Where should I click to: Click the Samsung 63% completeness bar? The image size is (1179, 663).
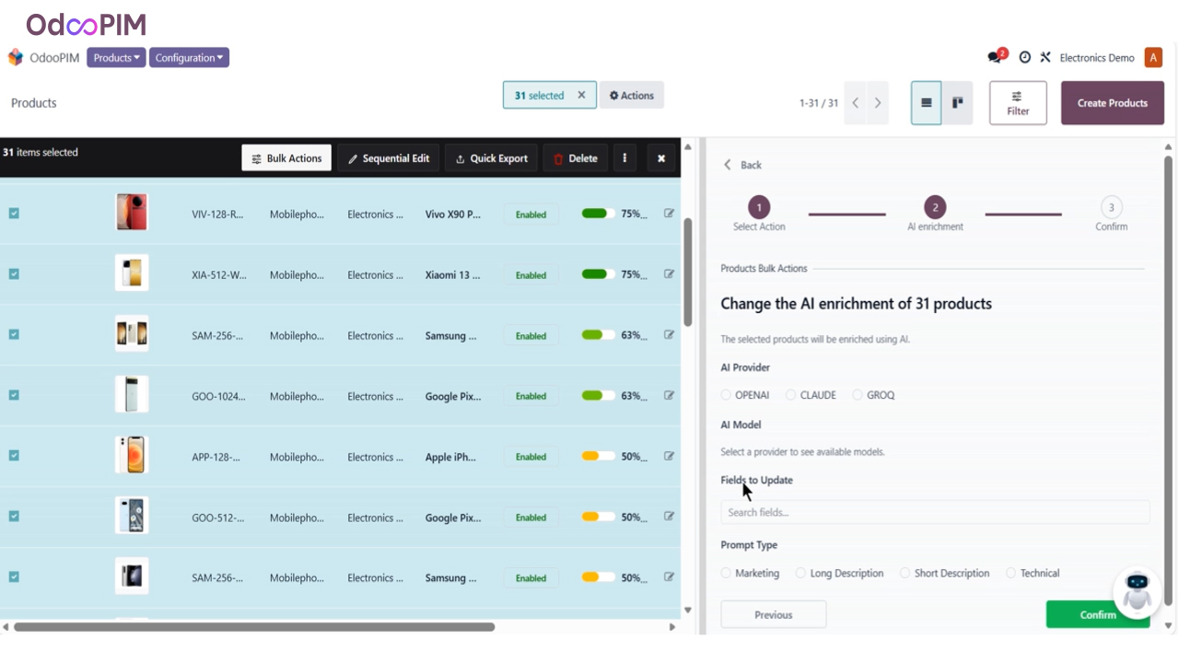coord(598,335)
